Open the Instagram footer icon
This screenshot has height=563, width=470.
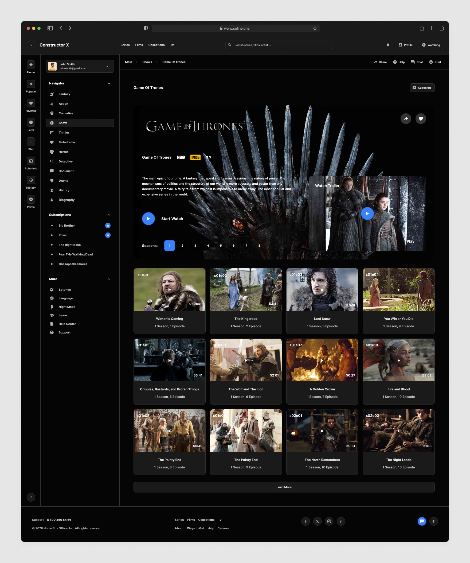point(329,521)
